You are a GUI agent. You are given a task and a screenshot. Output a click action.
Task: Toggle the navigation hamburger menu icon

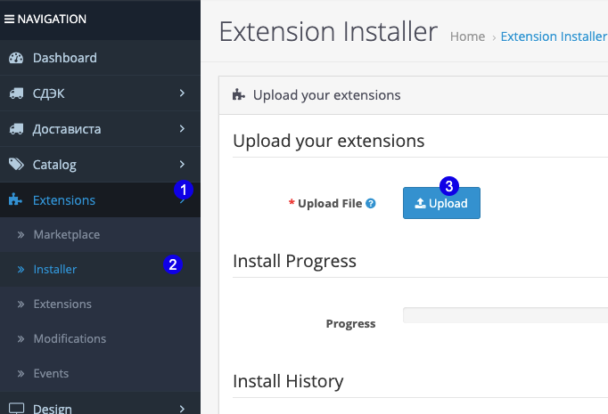pyautogui.click(x=9, y=19)
